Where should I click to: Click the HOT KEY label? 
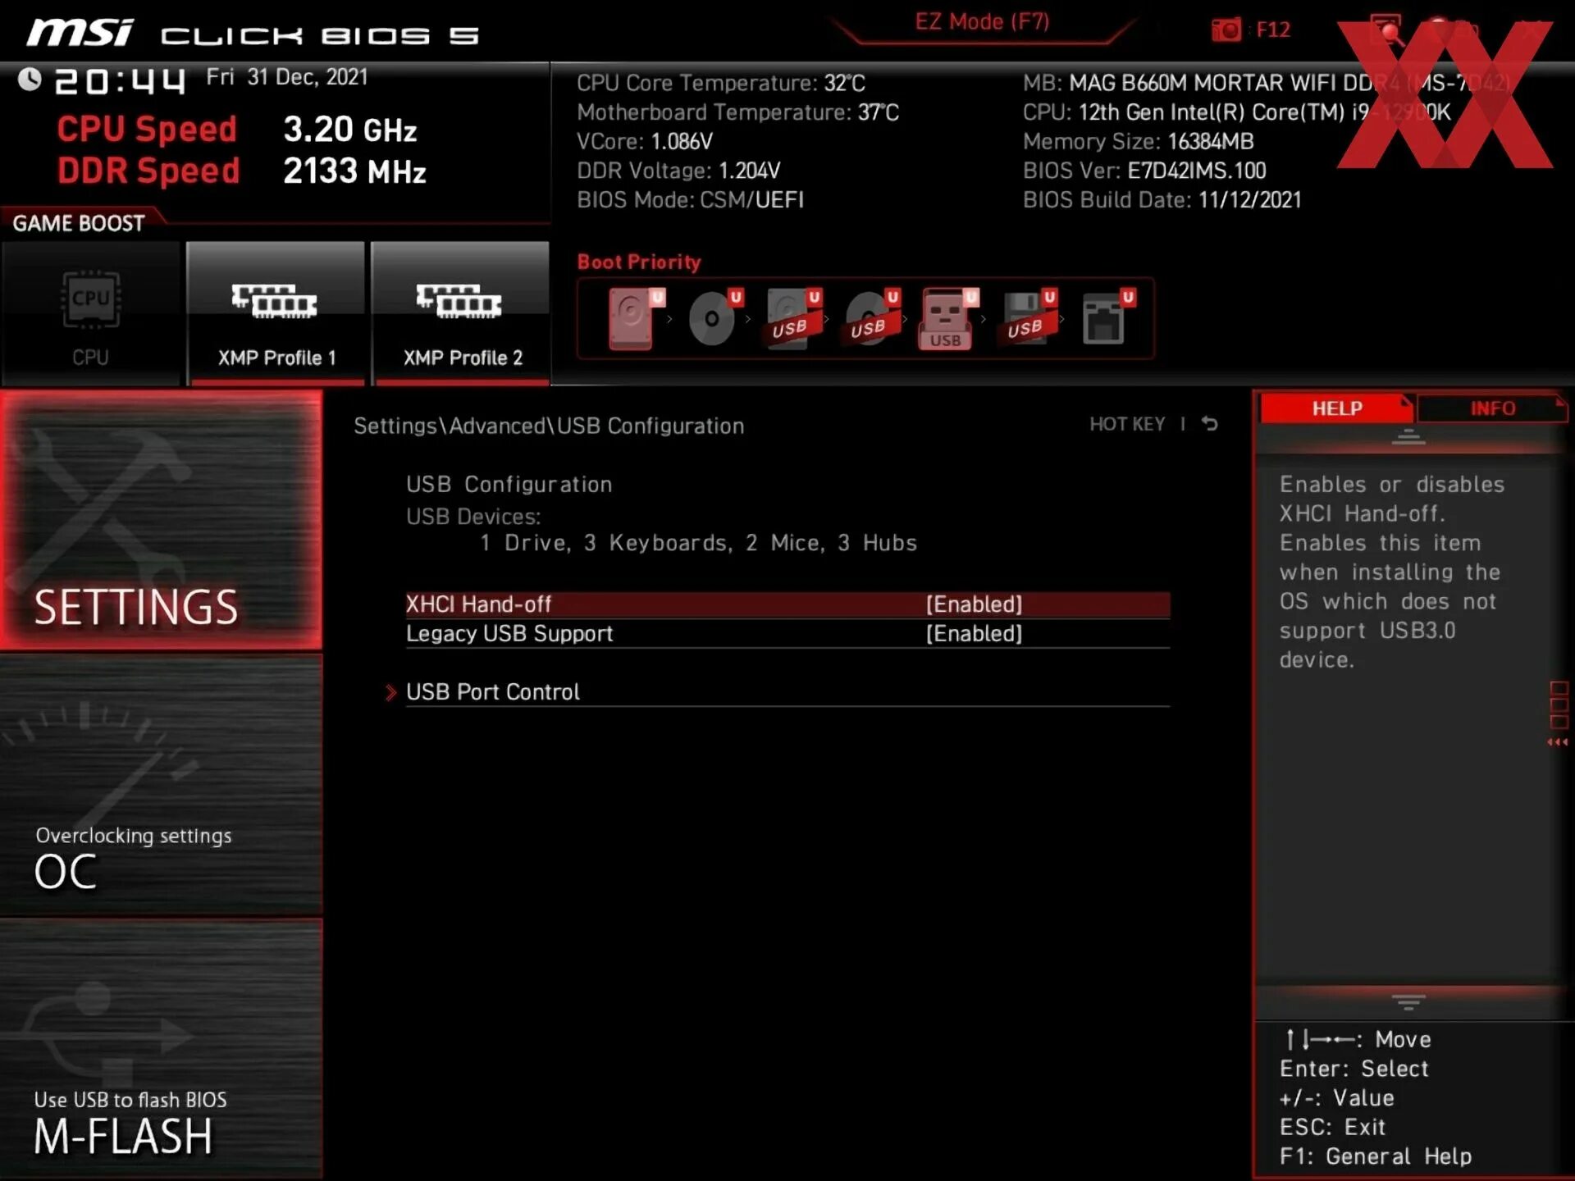coord(1127,424)
